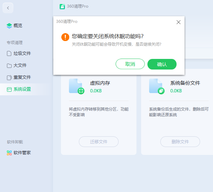Click the 专项清理 section label
The image size is (213, 192).
point(15,43)
